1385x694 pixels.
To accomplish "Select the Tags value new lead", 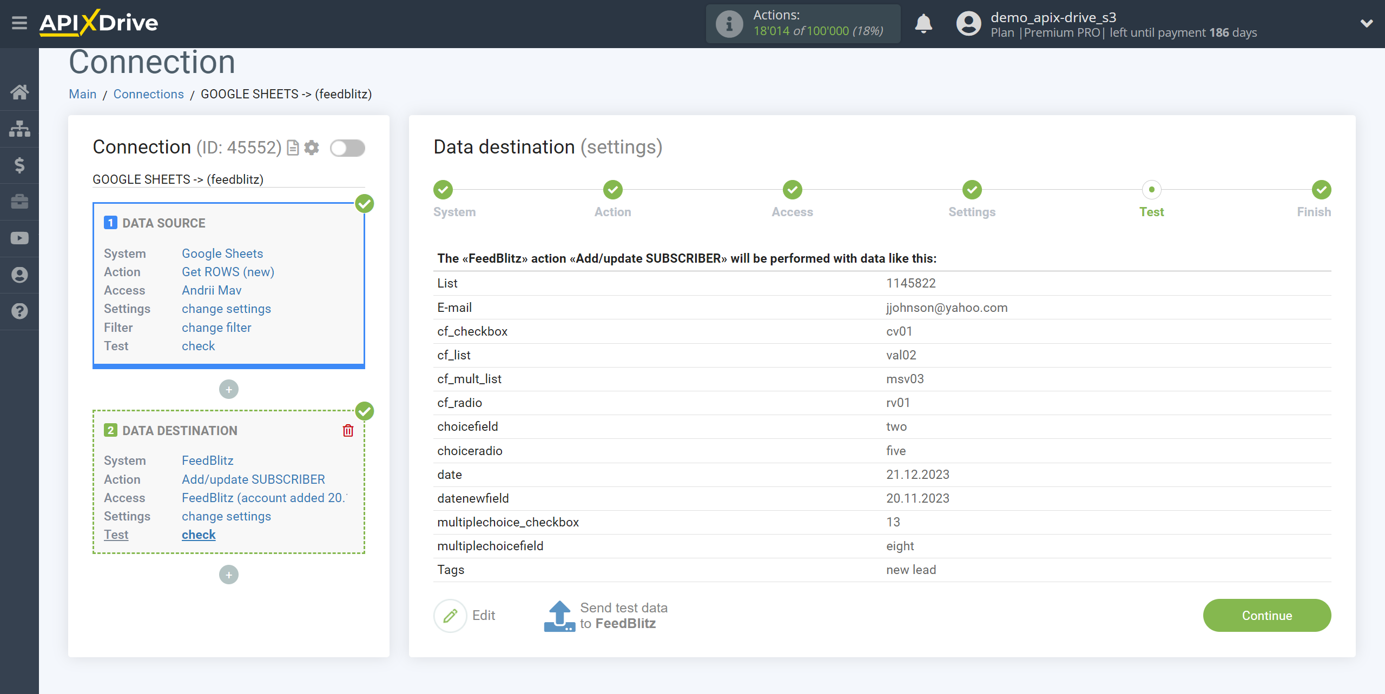I will point(911,570).
